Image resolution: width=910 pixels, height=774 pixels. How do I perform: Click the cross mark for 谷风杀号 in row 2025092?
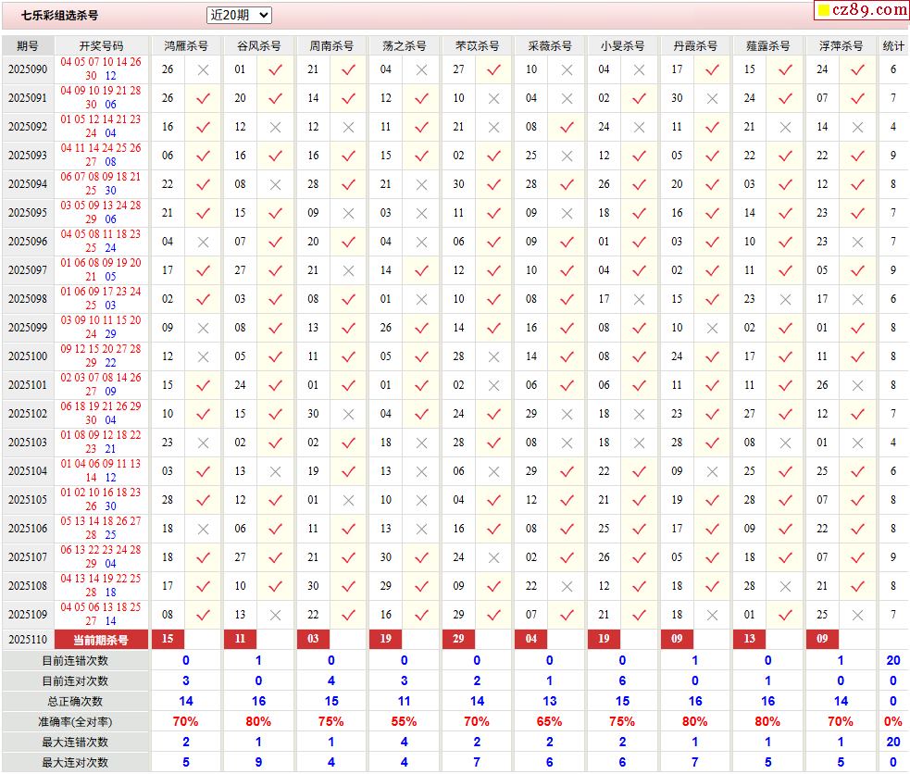[276, 128]
